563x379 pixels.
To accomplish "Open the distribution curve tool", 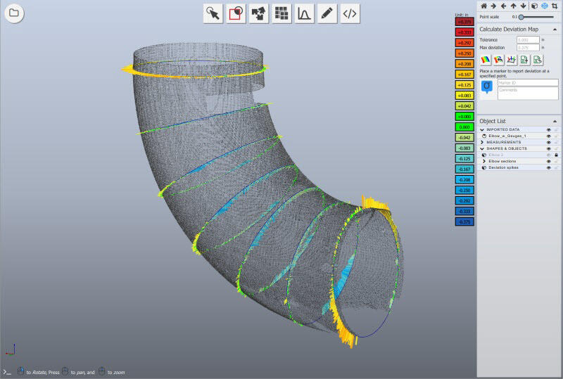I will pyautogui.click(x=304, y=13).
